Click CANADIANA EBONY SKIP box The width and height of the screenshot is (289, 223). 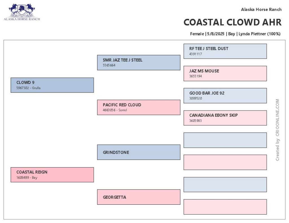pyautogui.click(x=225, y=118)
